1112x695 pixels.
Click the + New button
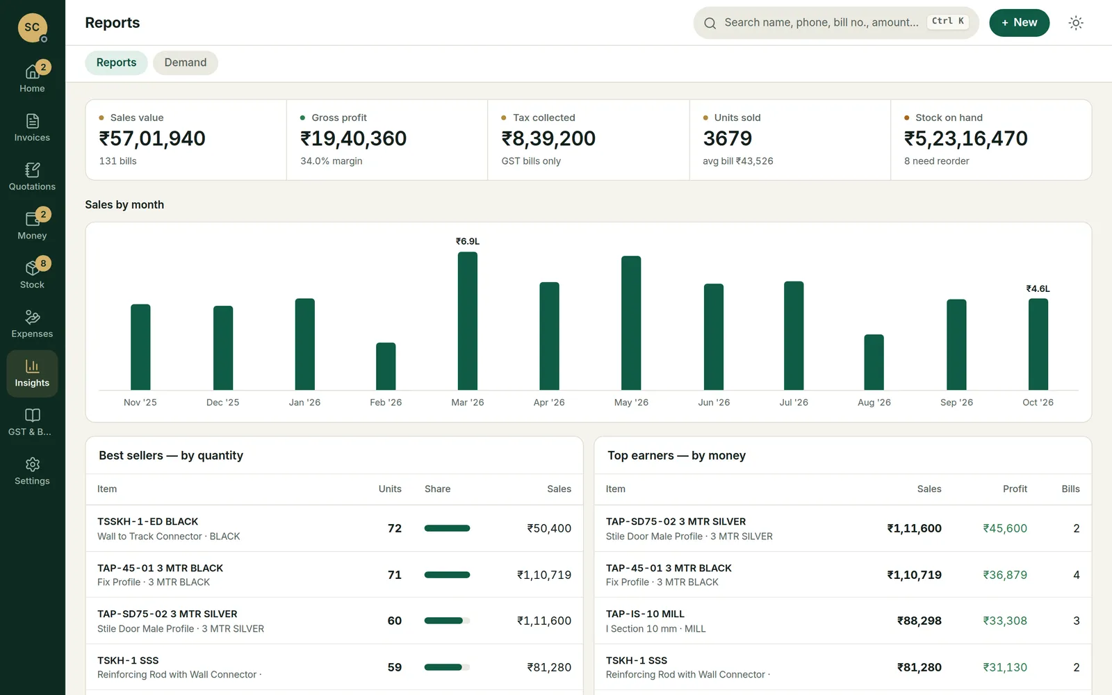pyautogui.click(x=1019, y=23)
